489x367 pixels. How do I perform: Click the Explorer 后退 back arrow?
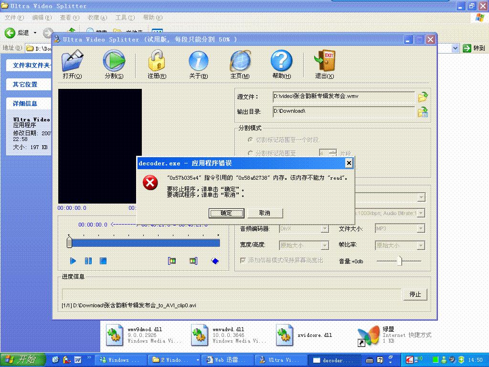(10, 33)
